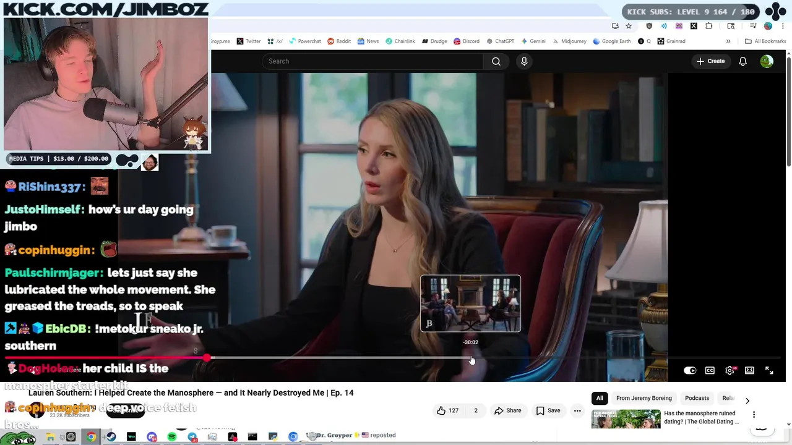Click the blue sound-wave extension icon
This screenshot has width=792, height=445.
[x=664, y=26]
